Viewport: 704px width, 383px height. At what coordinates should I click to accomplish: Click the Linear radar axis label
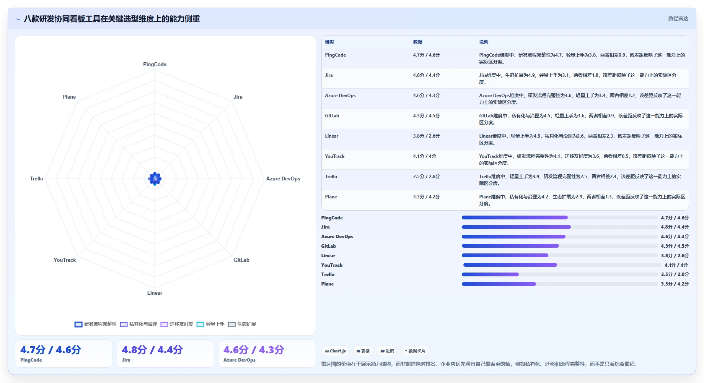(x=155, y=293)
